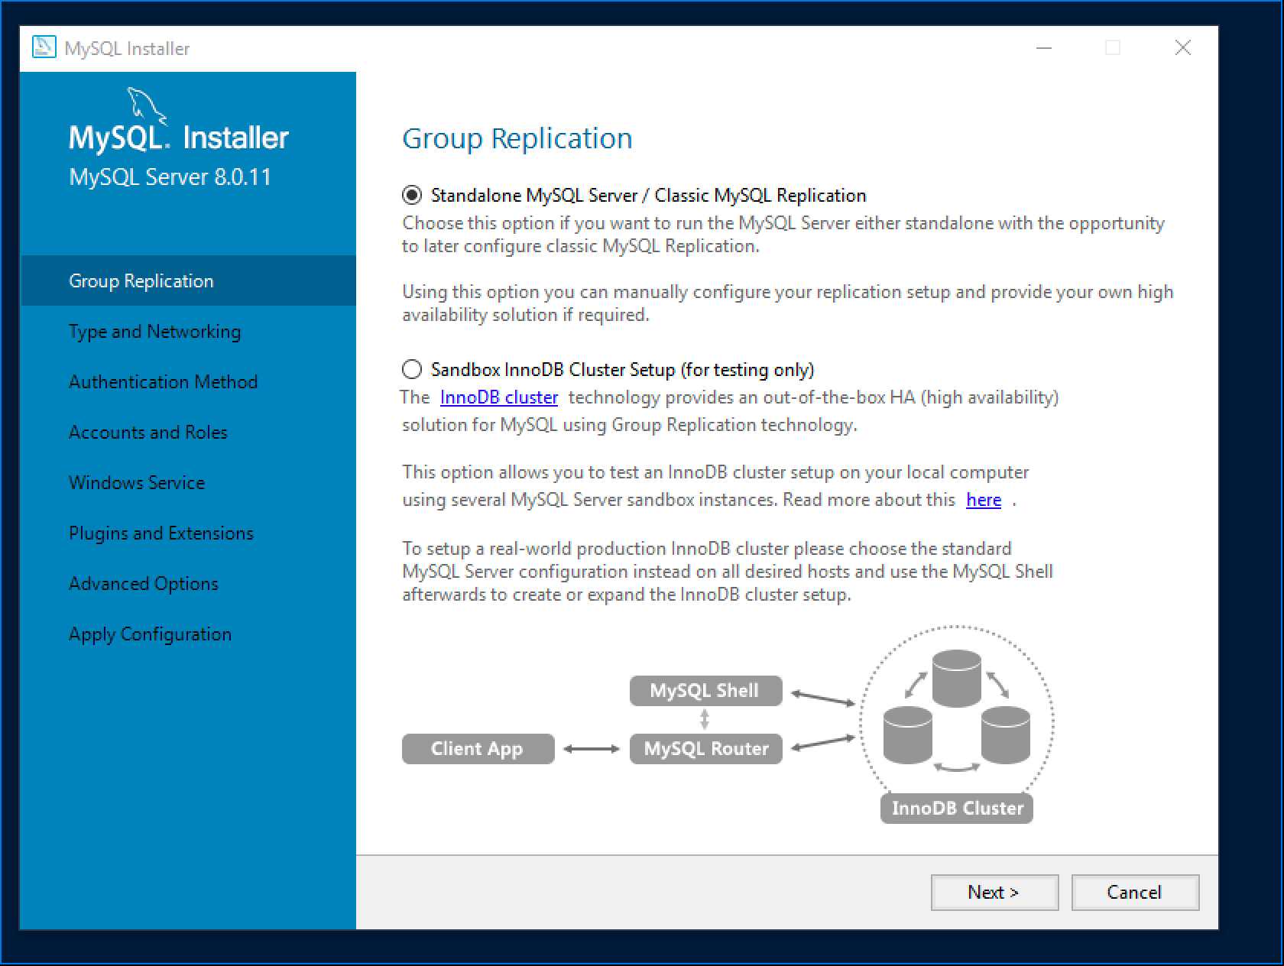Open the Group Replication step
Image resolution: width=1284 pixels, height=966 pixels.
click(x=141, y=281)
